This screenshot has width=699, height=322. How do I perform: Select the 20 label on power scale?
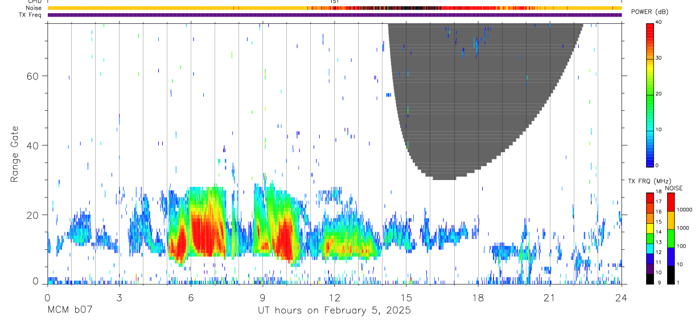pos(659,94)
